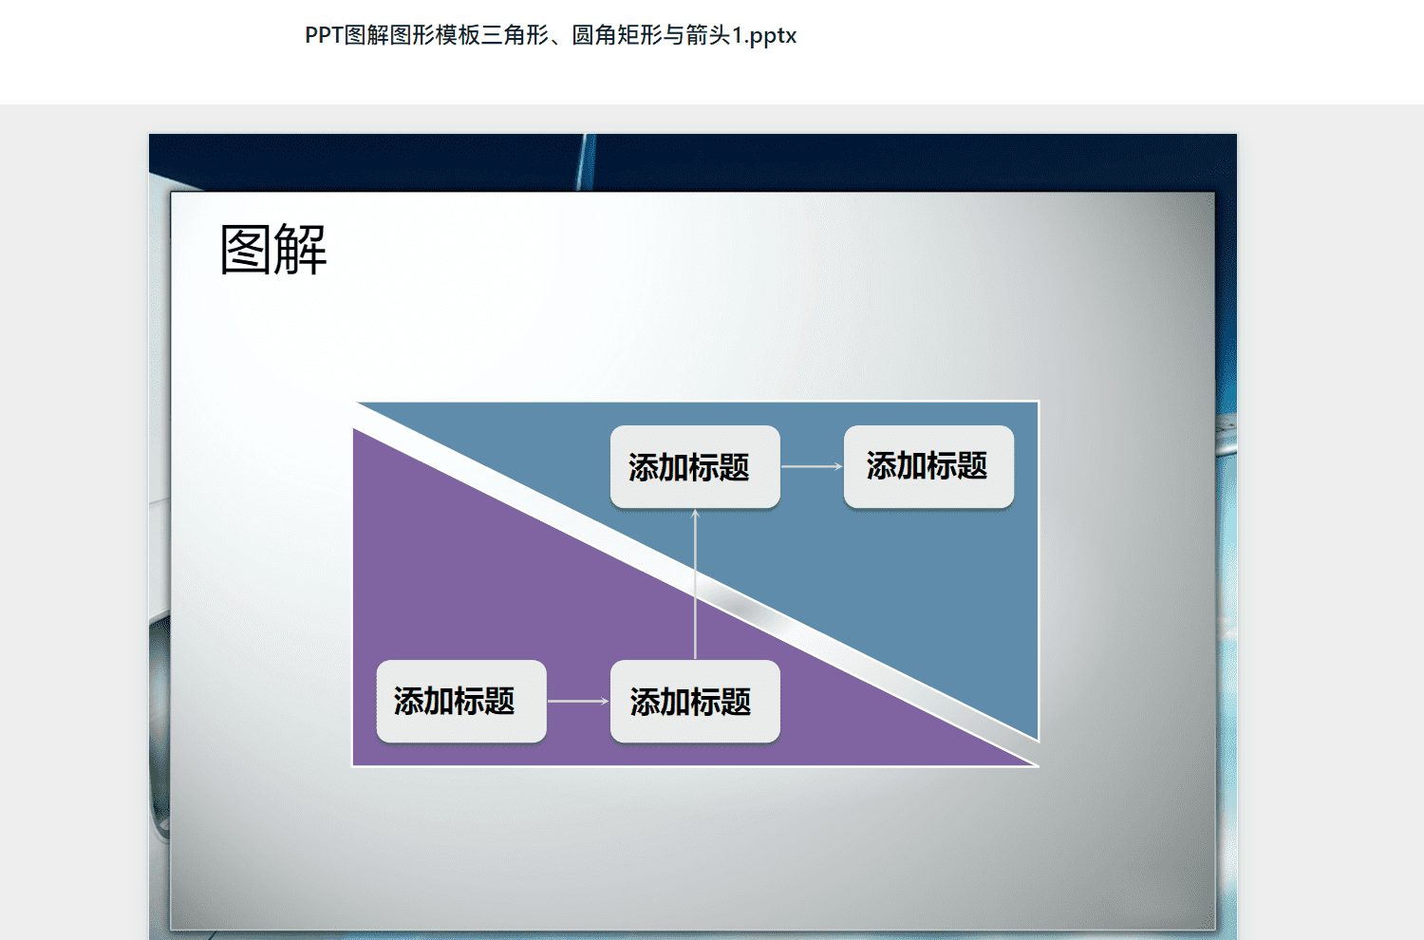Click the 添加标题 box where the vertical arrow starts
The image size is (1424, 940).
(695, 701)
